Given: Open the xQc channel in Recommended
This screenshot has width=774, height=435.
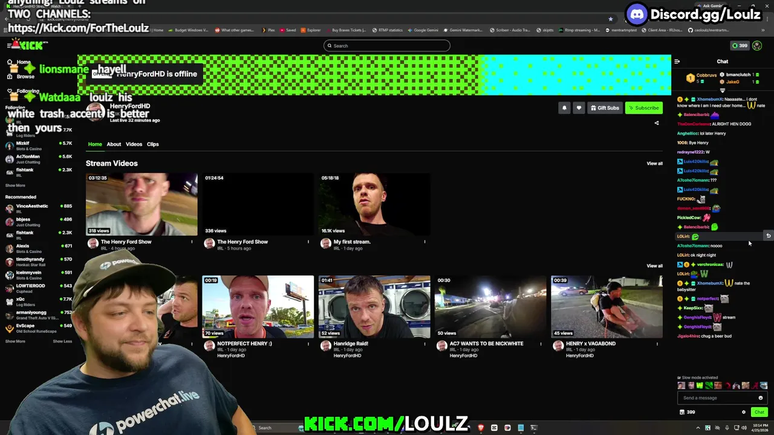Looking at the screenshot, I should point(37,301).
